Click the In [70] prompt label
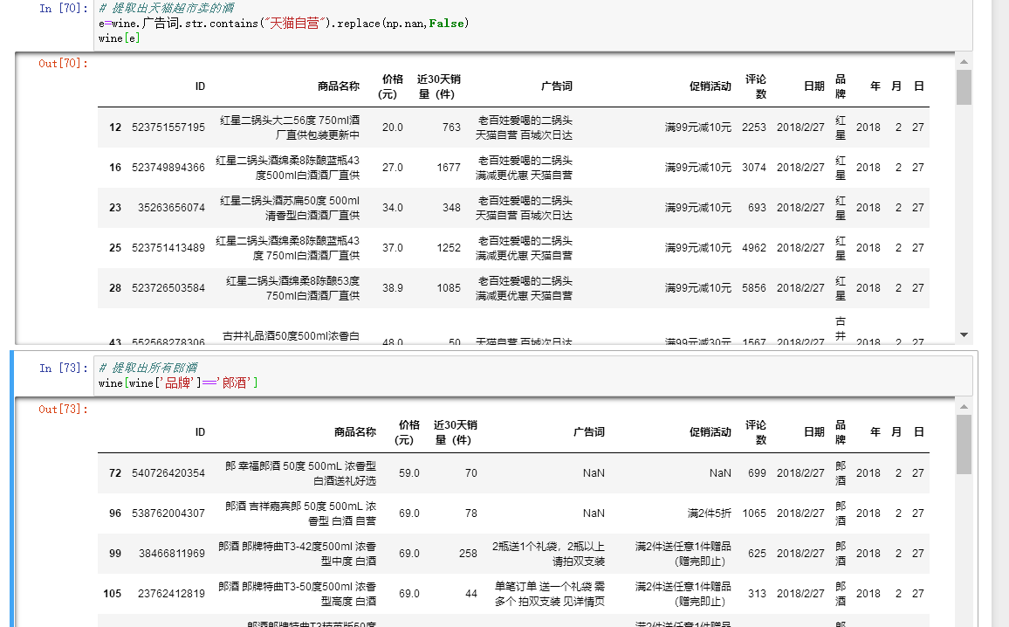Viewport: 1009px width, 627px height. pos(63,9)
